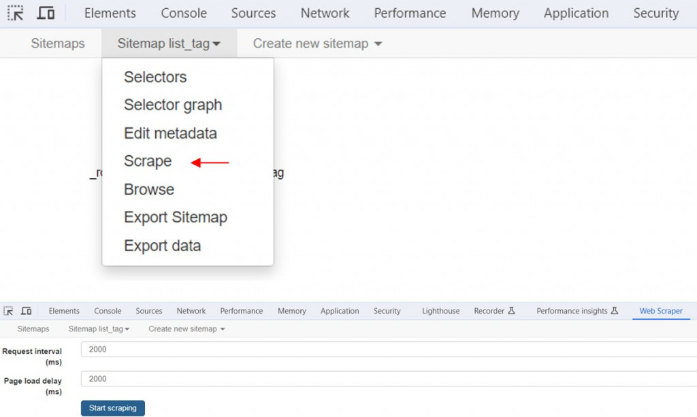The width and height of the screenshot is (697, 417).
Task: Toggle the small device toolbar icon in the lower DevTools bar
Action: click(x=26, y=311)
